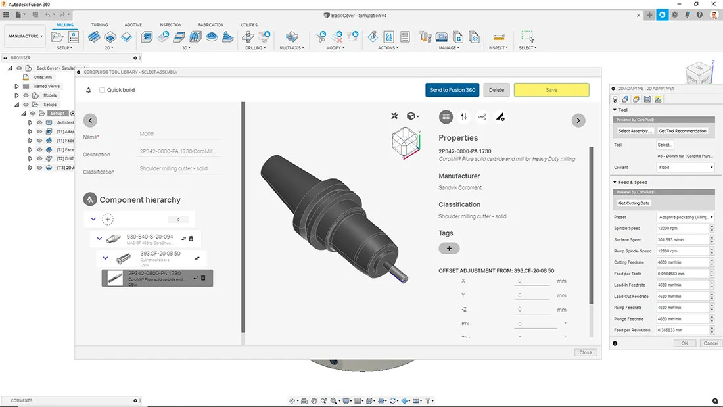Click the Post Process G1G2 icon
Screen dimensions: 723x407
(388, 37)
